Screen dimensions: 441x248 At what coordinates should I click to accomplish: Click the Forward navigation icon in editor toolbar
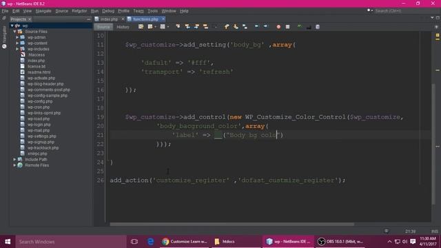[x=163, y=27]
